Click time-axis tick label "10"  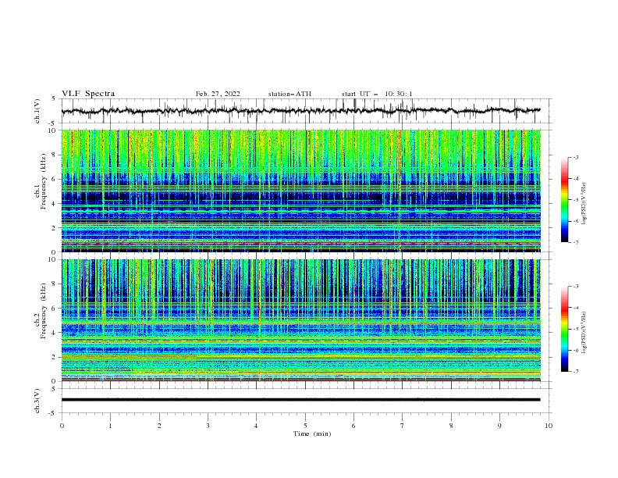(x=549, y=426)
